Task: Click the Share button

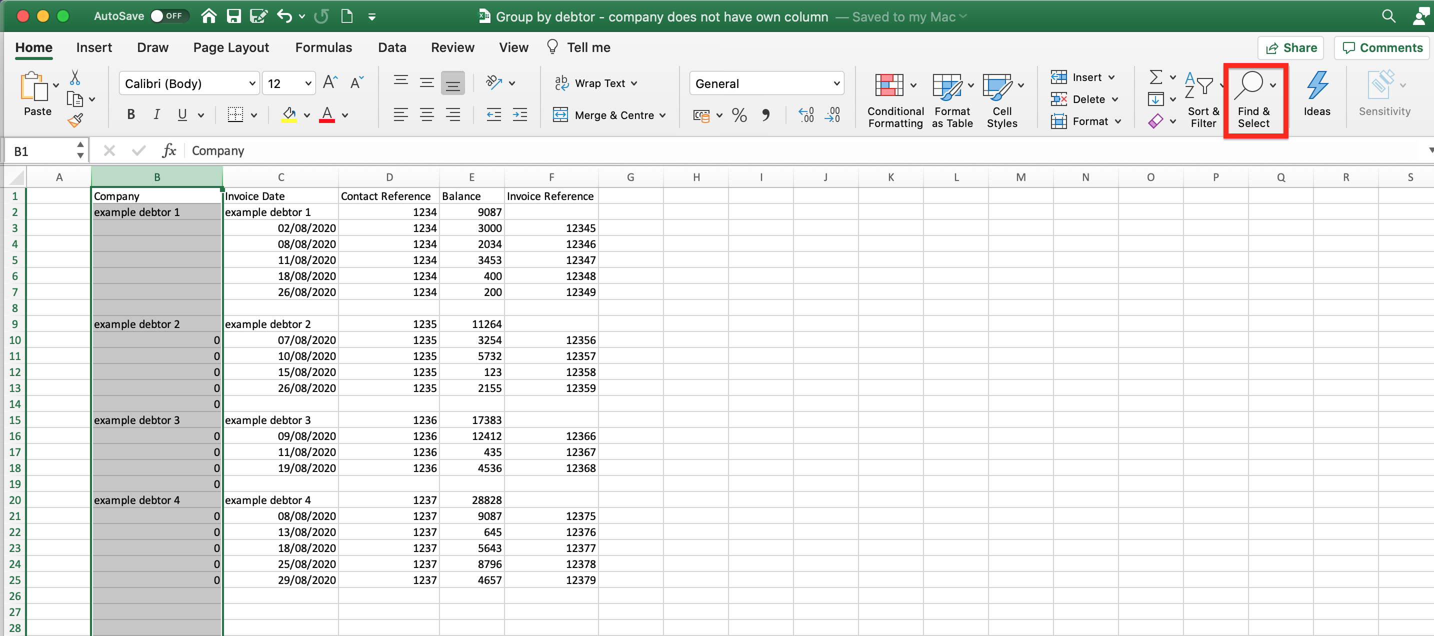Action: point(1291,48)
